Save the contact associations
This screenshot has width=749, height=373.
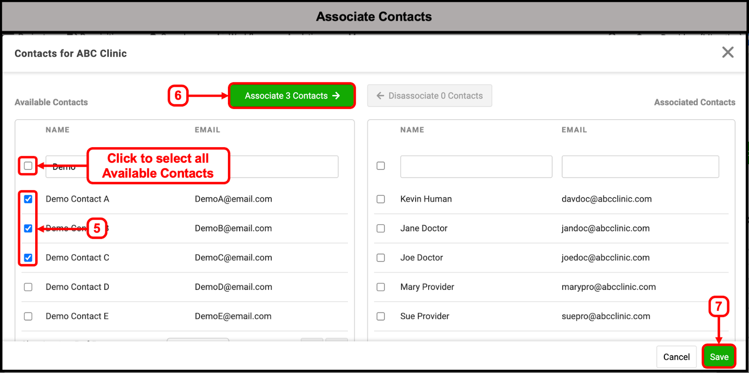(719, 357)
